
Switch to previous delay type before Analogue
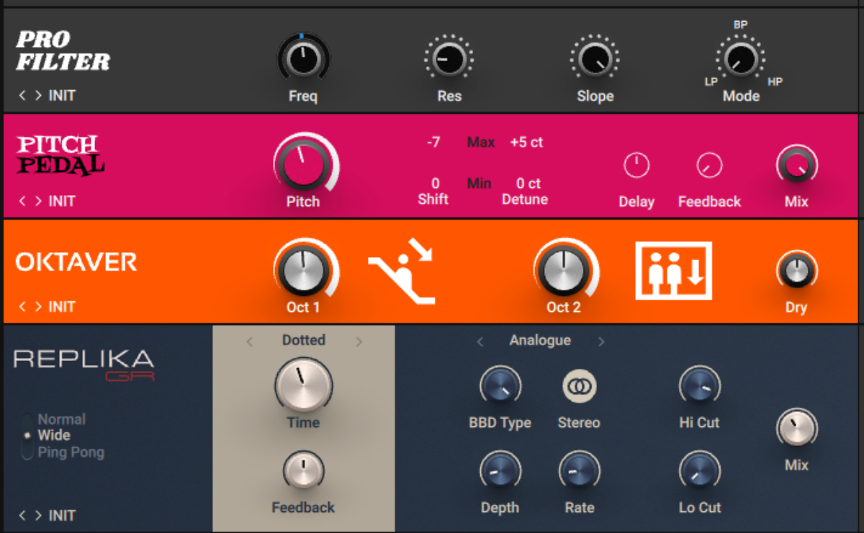(x=480, y=341)
